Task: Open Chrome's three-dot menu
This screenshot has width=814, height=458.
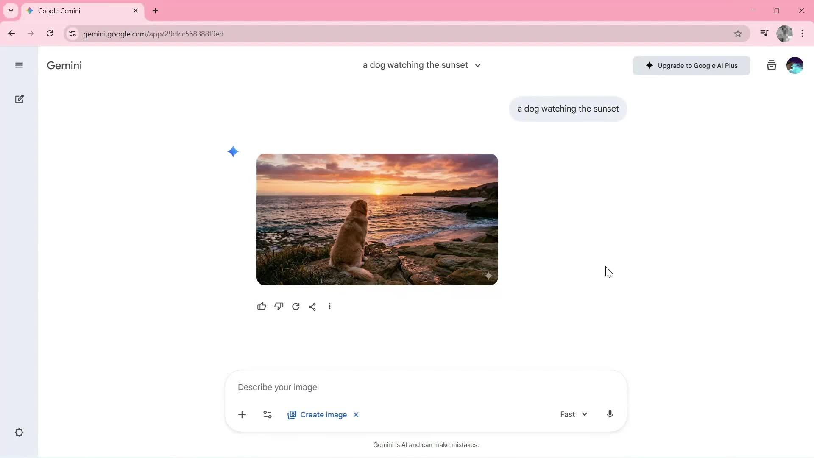Action: click(803, 34)
